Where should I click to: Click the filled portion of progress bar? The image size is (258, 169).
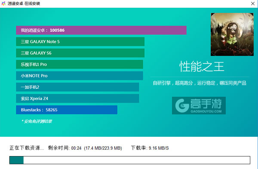click(x=16, y=160)
